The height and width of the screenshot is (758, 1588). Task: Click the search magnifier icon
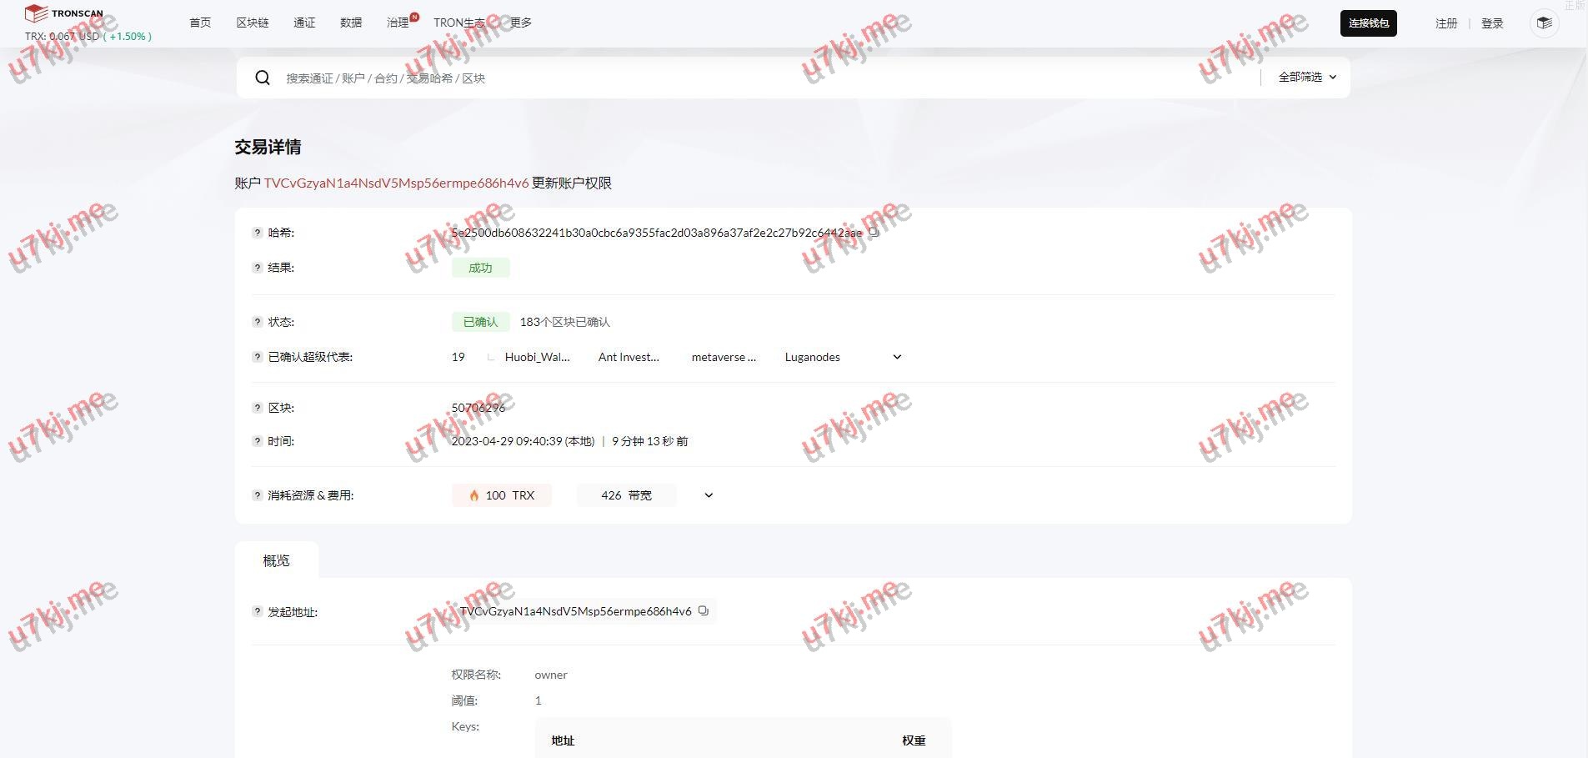click(263, 78)
